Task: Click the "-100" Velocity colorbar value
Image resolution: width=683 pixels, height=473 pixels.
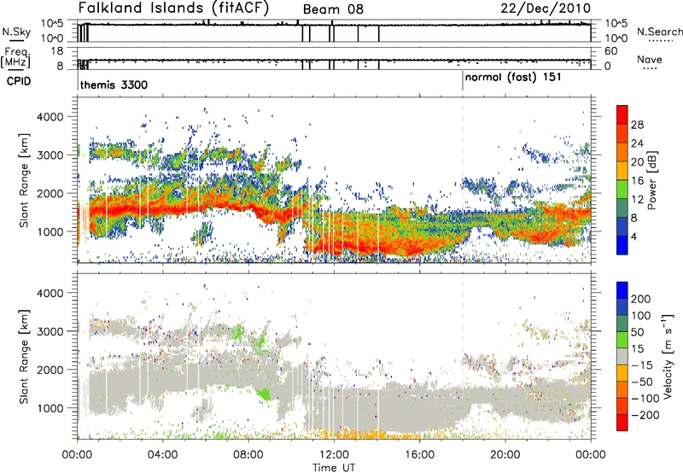Action: pyautogui.click(x=645, y=399)
